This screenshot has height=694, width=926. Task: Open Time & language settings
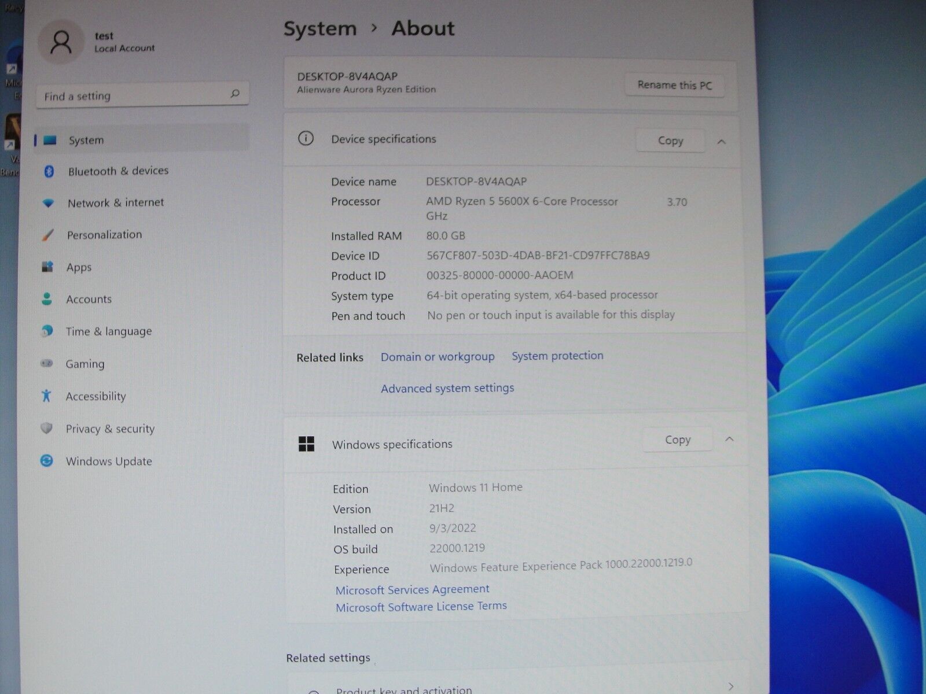[109, 331]
